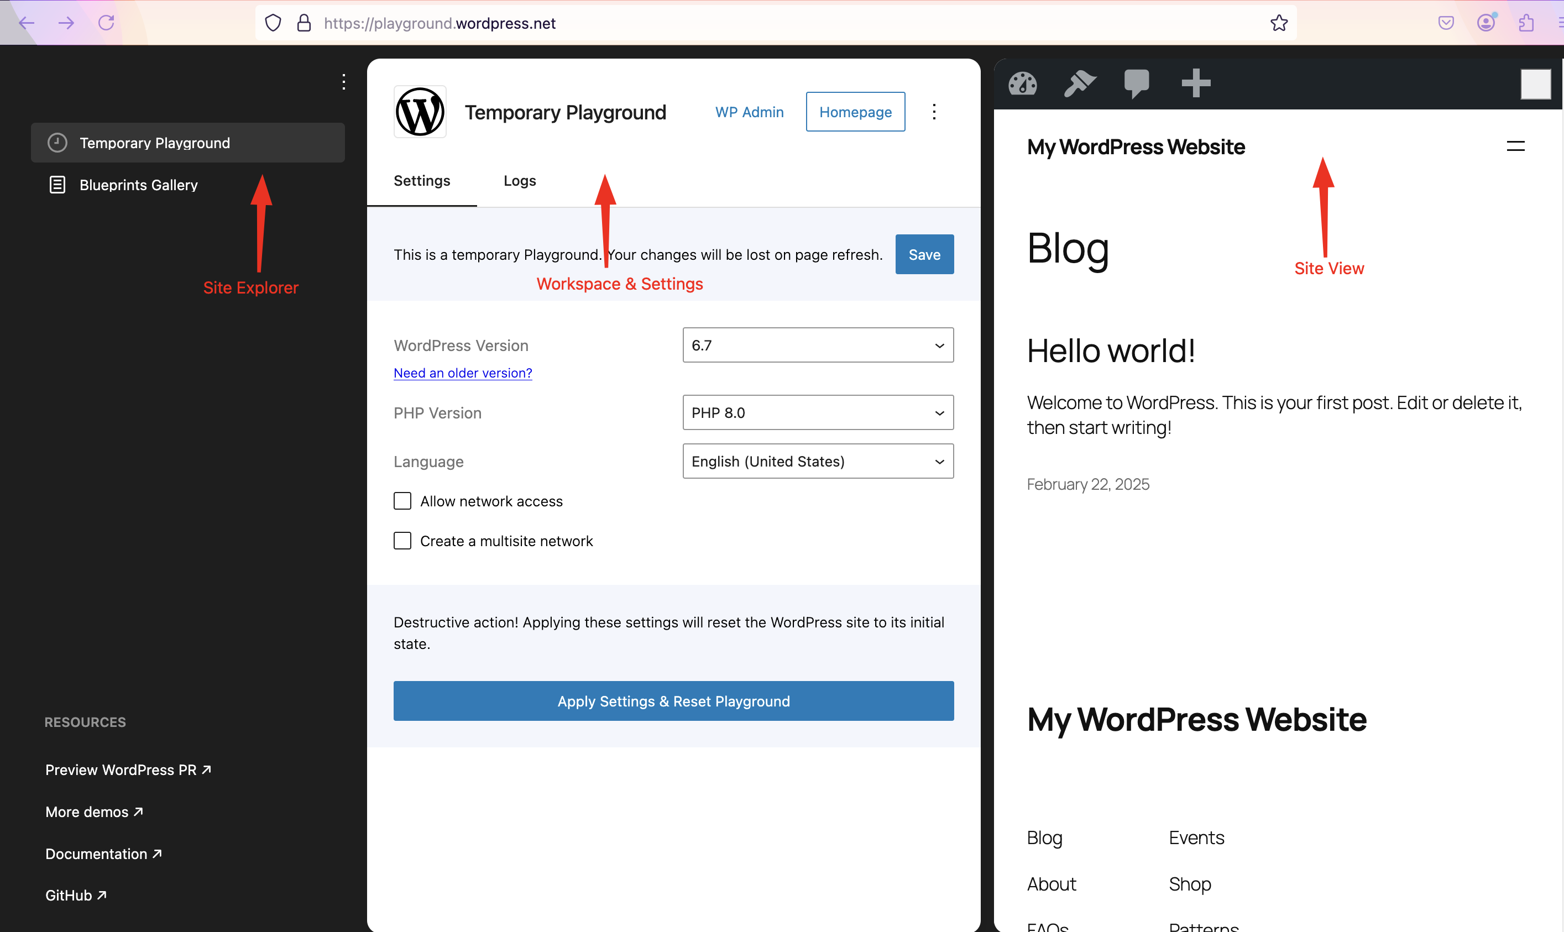This screenshot has height=932, width=1564.
Task: Click the padlock site security icon
Action: click(x=304, y=23)
